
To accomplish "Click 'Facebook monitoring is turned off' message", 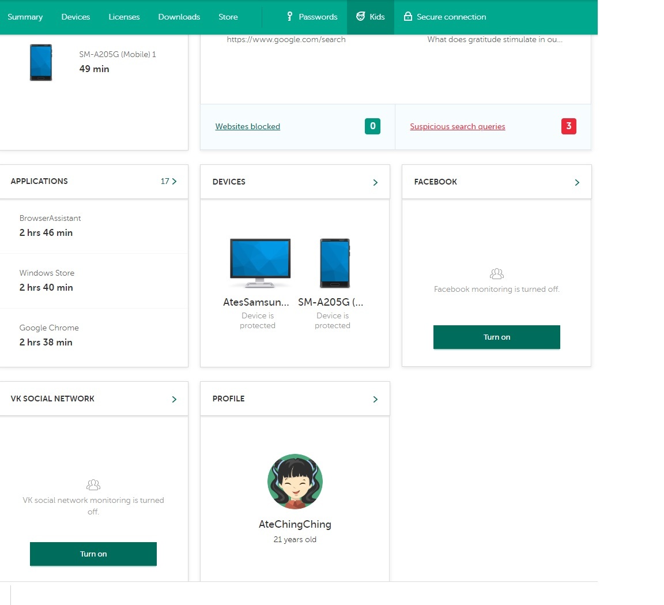I will [497, 289].
